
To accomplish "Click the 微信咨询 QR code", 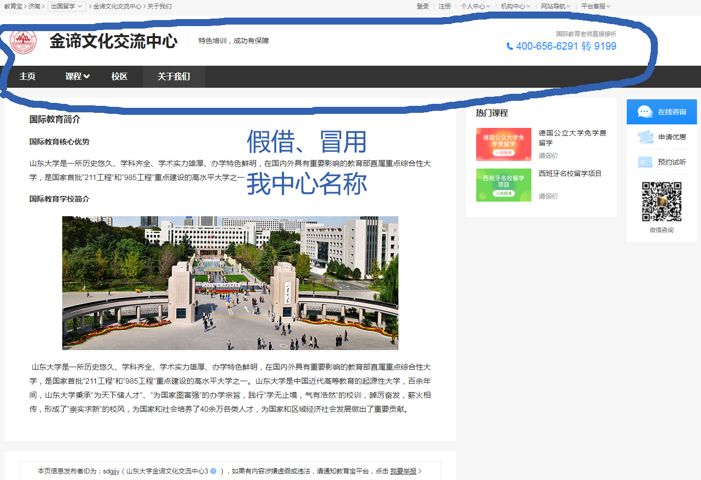I will [662, 202].
